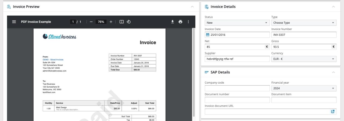This screenshot has width=344, height=121.
Task: Collapse the Invoice Details panel
Action: coord(334,7)
